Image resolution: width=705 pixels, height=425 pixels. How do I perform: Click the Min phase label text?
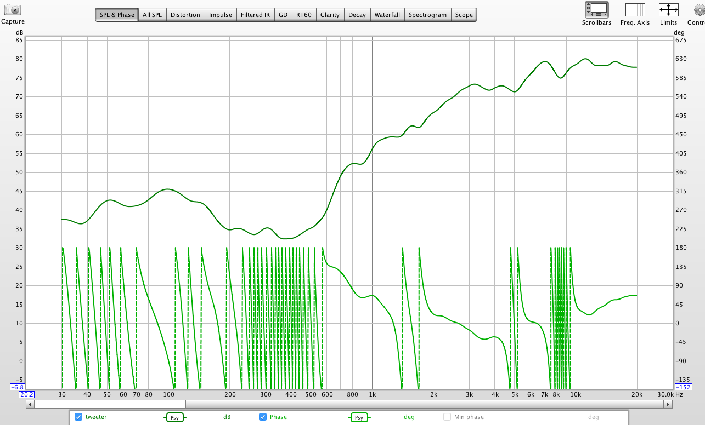[x=469, y=417]
